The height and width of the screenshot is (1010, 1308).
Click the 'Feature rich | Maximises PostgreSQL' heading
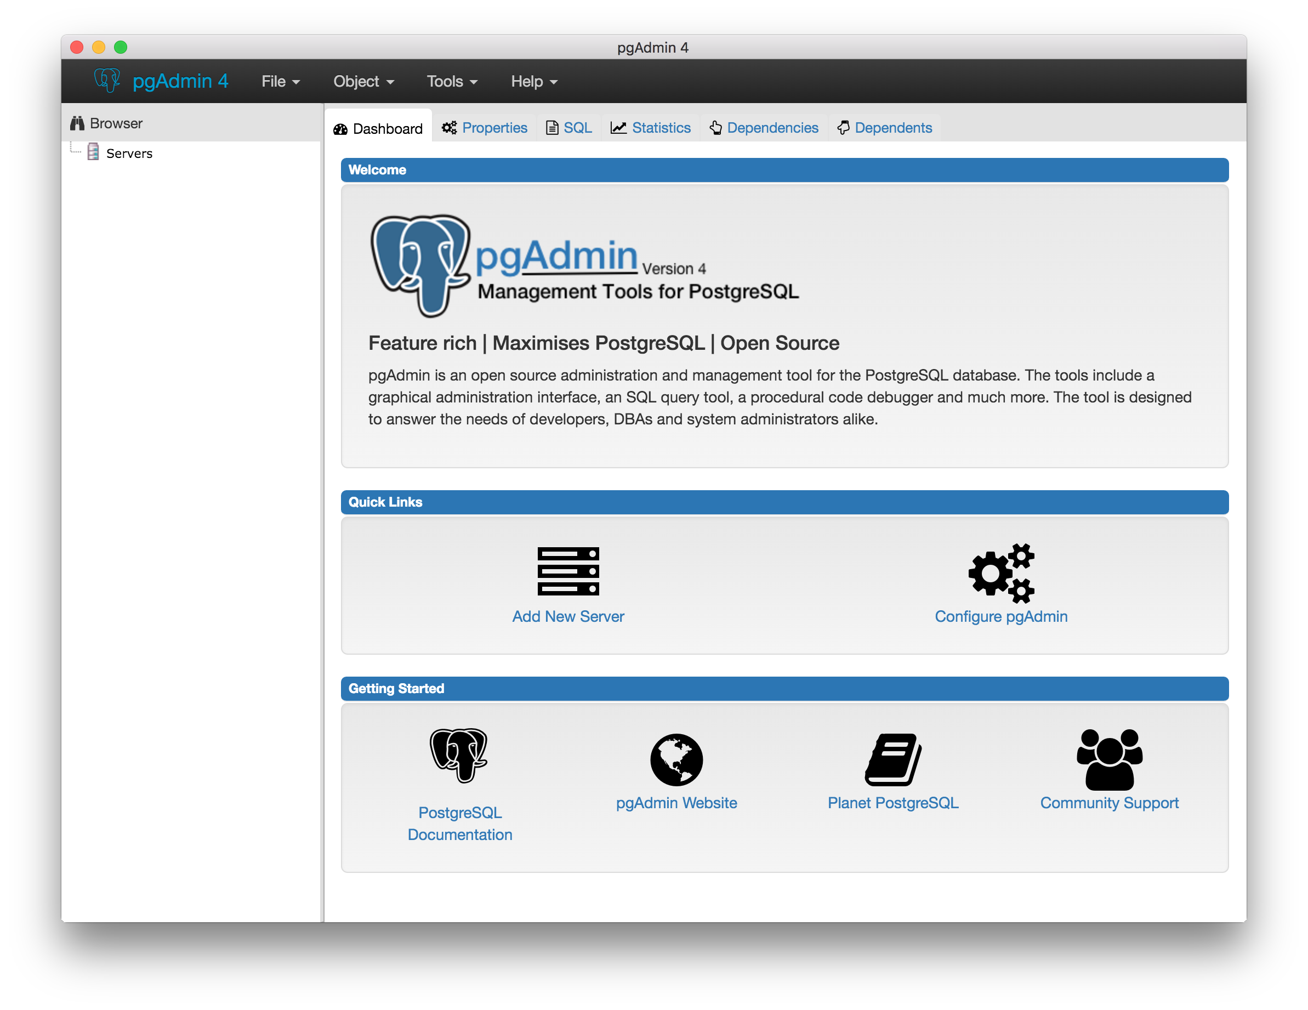pos(604,343)
